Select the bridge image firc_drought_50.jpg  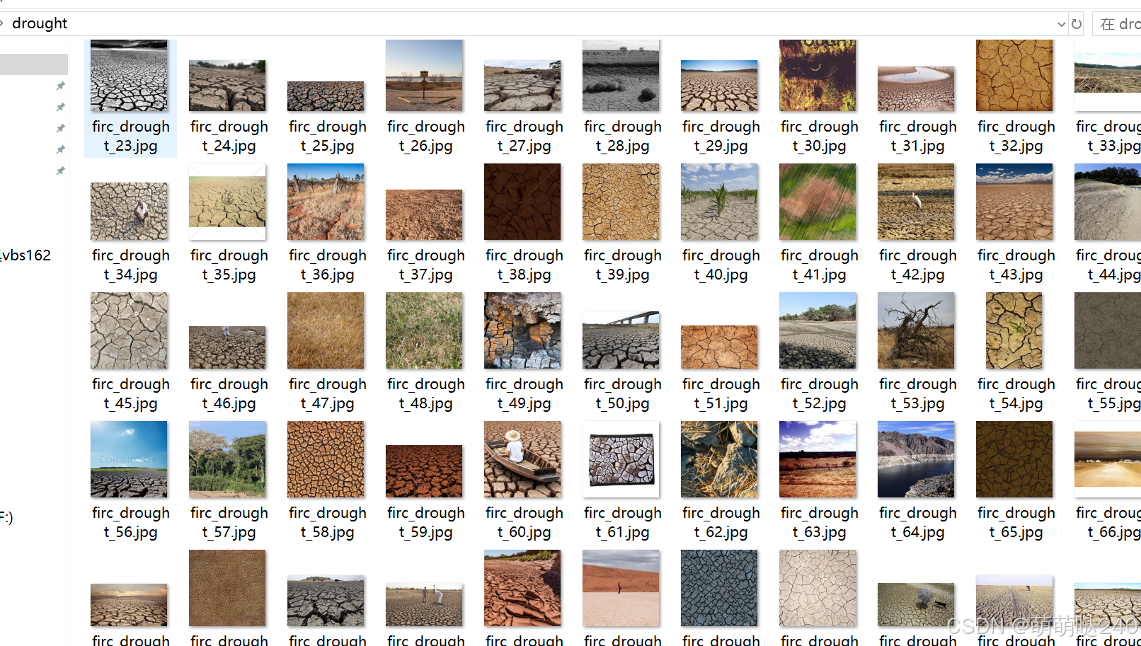click(x=622, y=352)
